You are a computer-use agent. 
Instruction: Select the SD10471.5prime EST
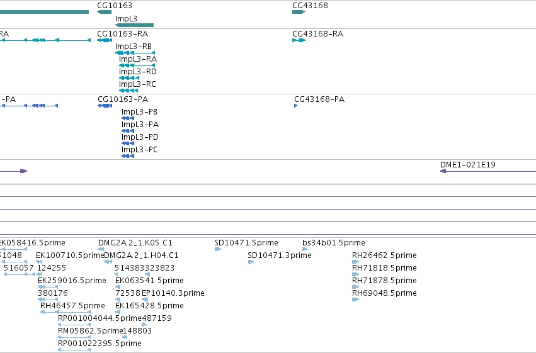pos(218,250)
